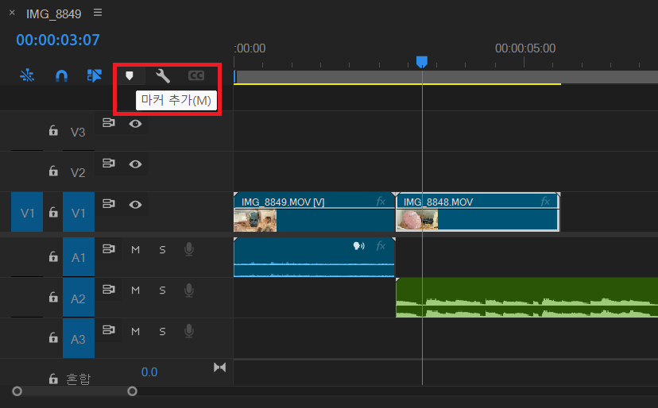Screen dimensions: 658x408
Task: Toggle sync lock on track A1
Action: click(109, 248)
